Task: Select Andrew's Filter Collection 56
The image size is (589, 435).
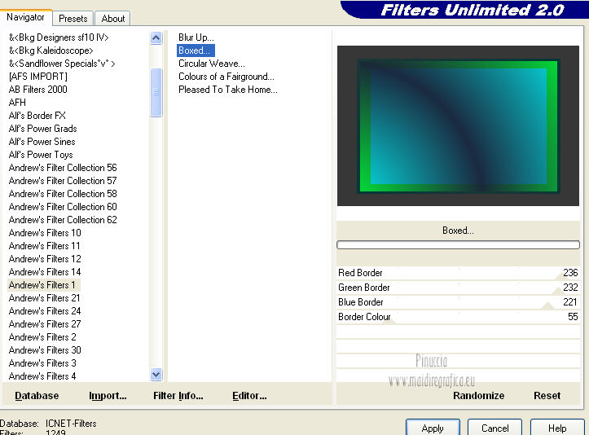Action: [63, 168]
